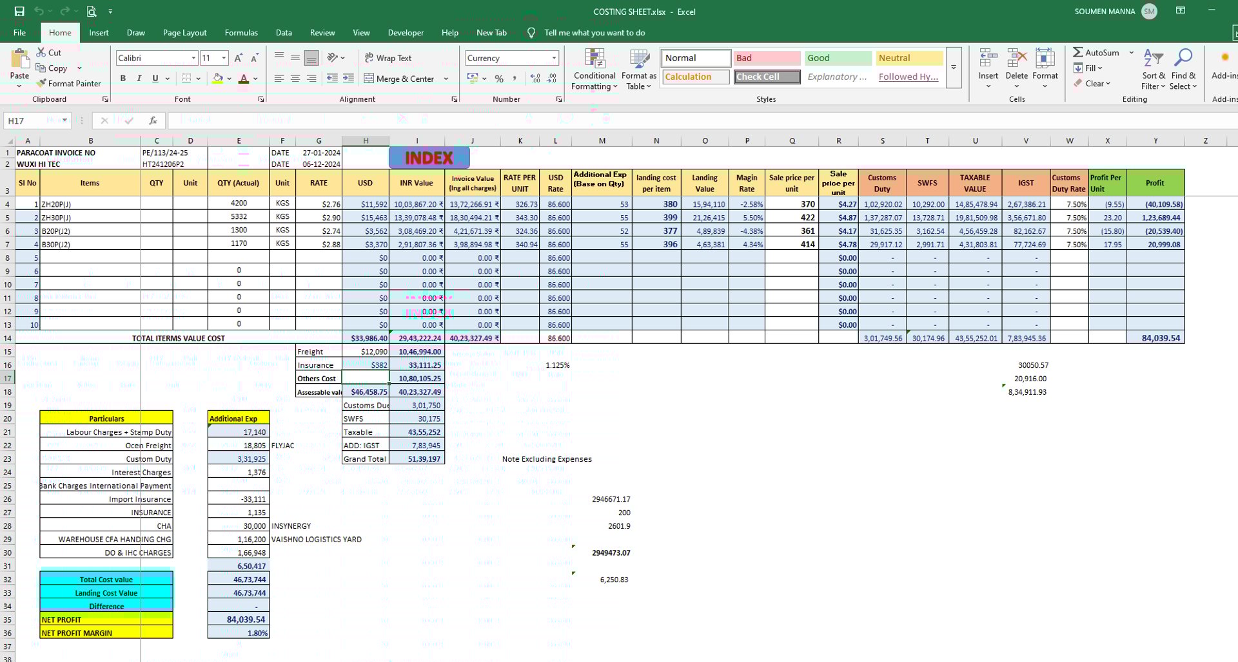Click the Align Left icon
Screen dimensions: 1238x662
click(279, 79)
